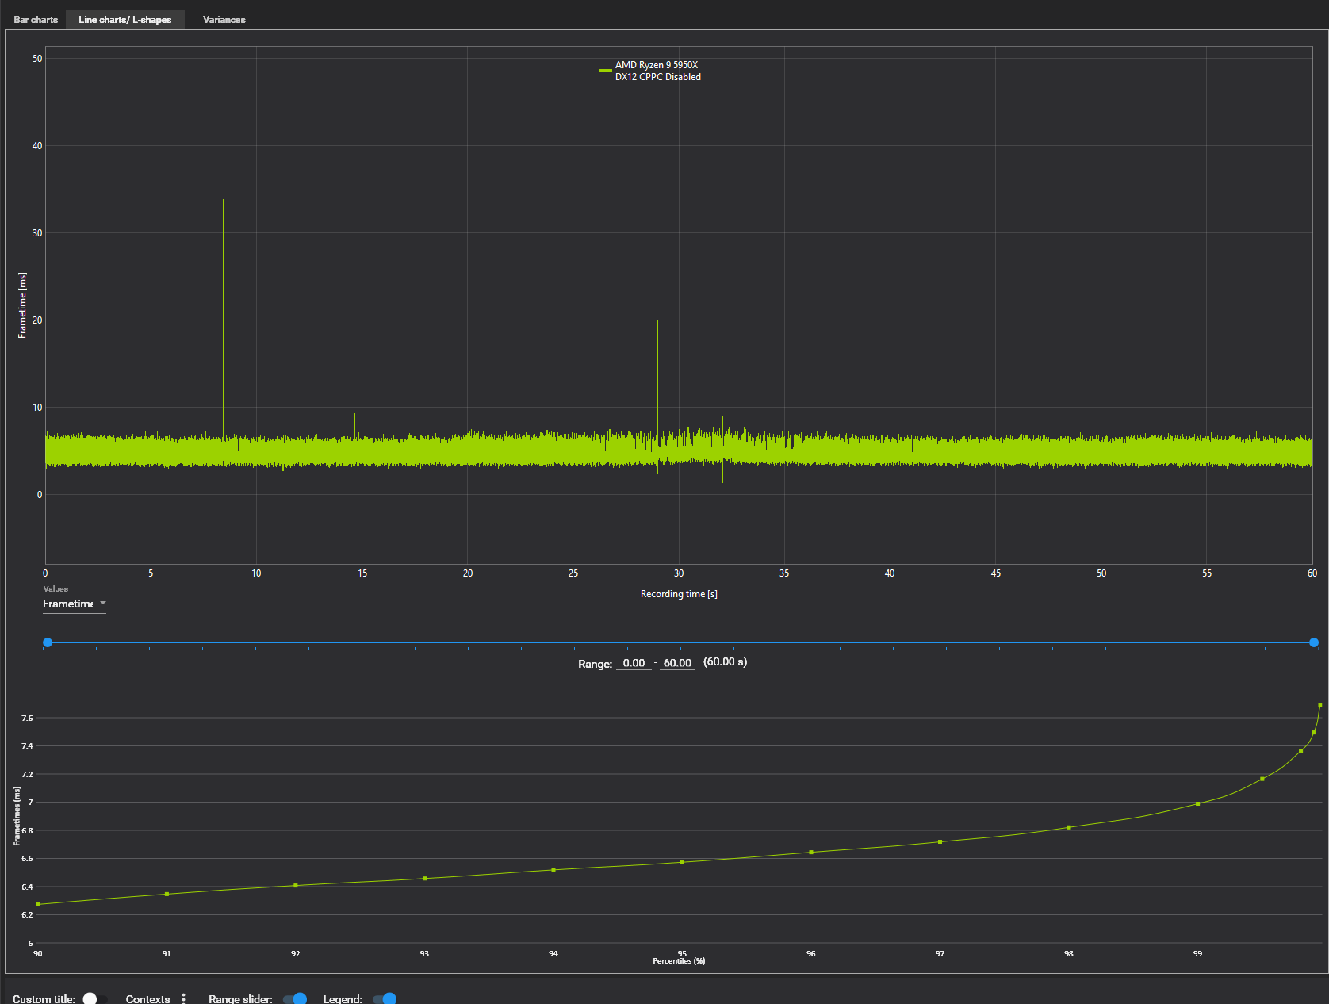
Task: Click the Recording time [s] axis title
Action: click(x=679, y=594)
